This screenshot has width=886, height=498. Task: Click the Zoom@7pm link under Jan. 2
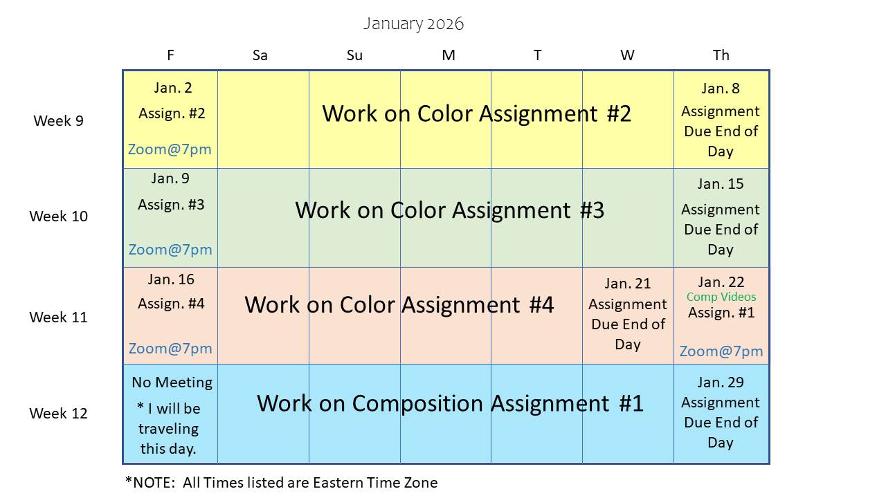[170, 149]
